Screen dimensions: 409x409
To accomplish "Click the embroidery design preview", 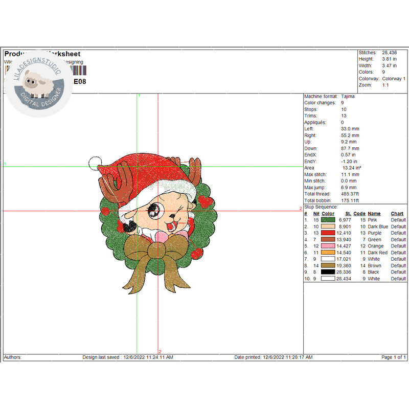I will (154, 225).
